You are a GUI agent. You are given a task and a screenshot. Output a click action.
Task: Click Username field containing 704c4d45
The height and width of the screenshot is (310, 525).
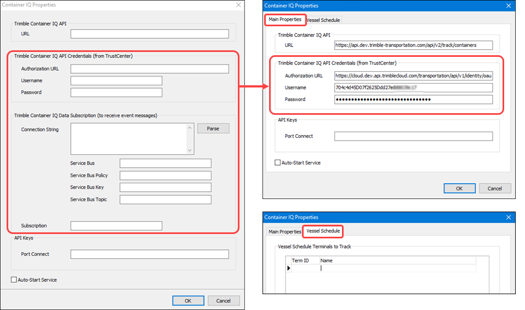point(414,87)
